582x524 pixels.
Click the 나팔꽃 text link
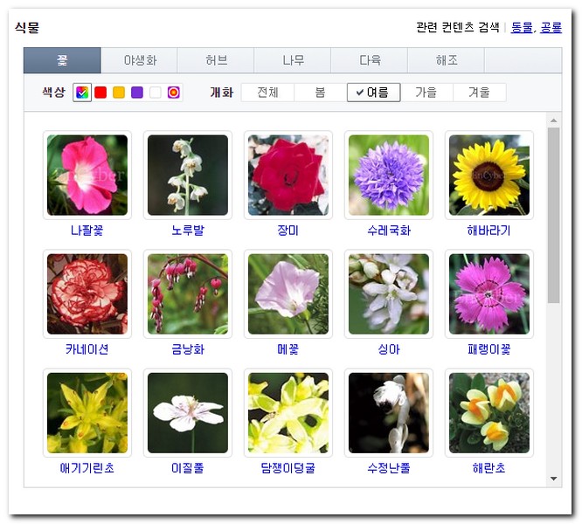(87, 231)
